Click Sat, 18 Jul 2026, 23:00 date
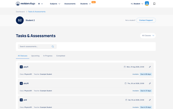173x109 pixels. coord(136,100)
